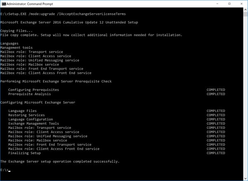Image resolution: width=248 pixels, height=181 pixels.
Task: Click the vertical scrollbar thumb
Action: (246, 14)
